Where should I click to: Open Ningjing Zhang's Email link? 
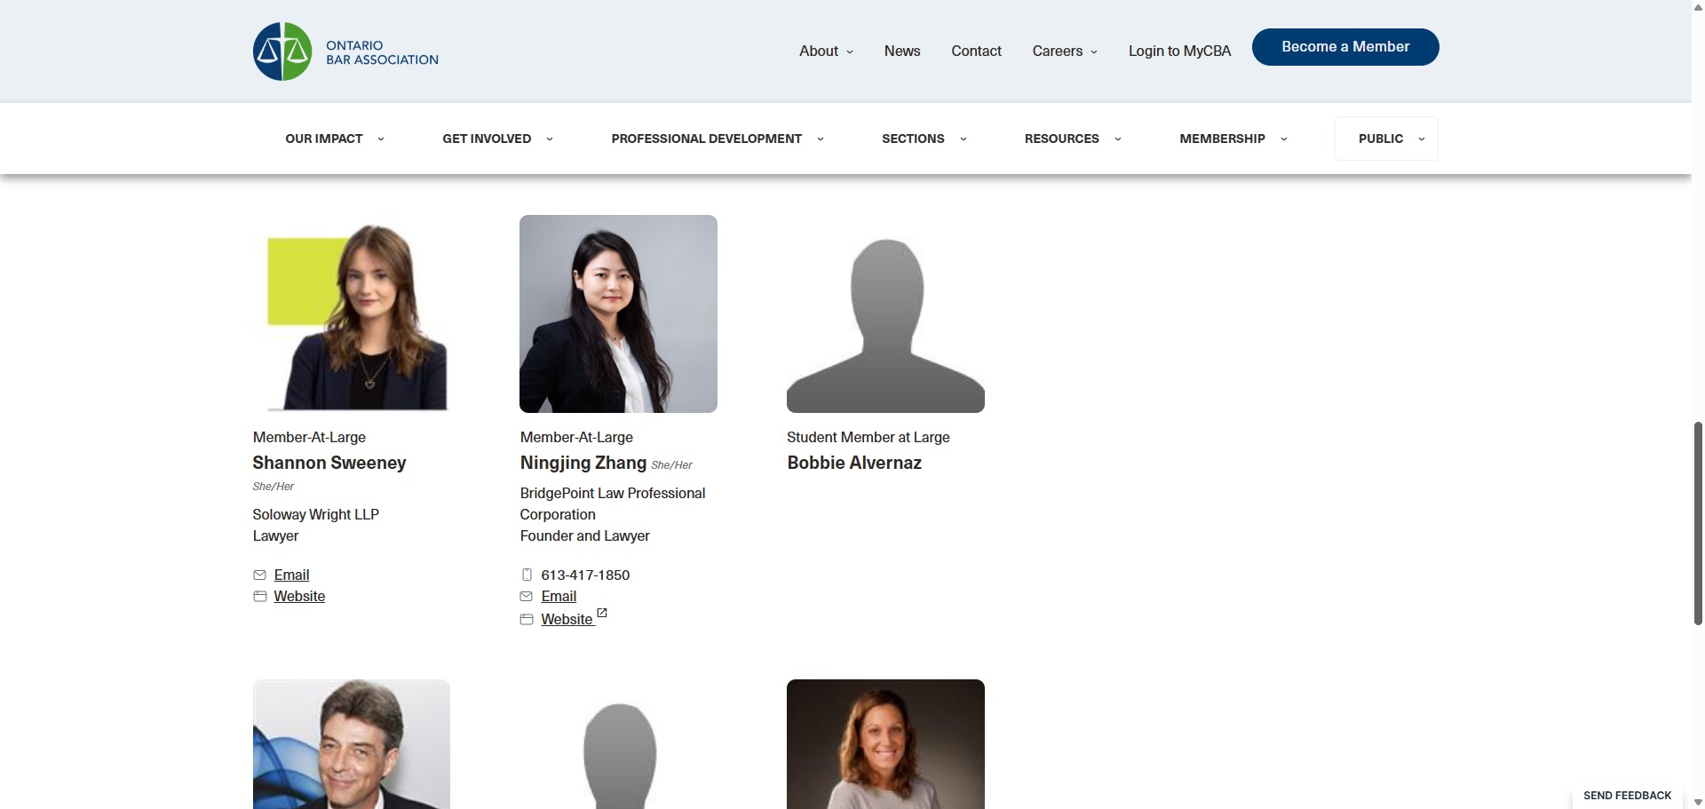559,597
